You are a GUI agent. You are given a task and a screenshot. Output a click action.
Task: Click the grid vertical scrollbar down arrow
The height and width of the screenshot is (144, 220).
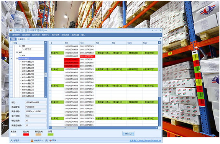(159, 125)
